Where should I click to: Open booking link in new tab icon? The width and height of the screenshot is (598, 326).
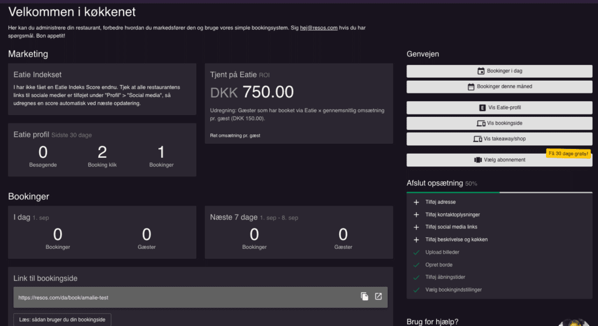tap(378, 297)
